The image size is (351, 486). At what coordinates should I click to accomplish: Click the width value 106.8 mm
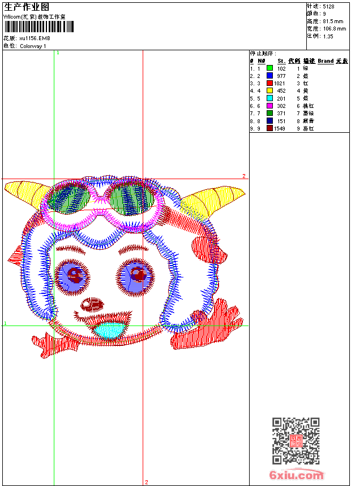[335, 29]
